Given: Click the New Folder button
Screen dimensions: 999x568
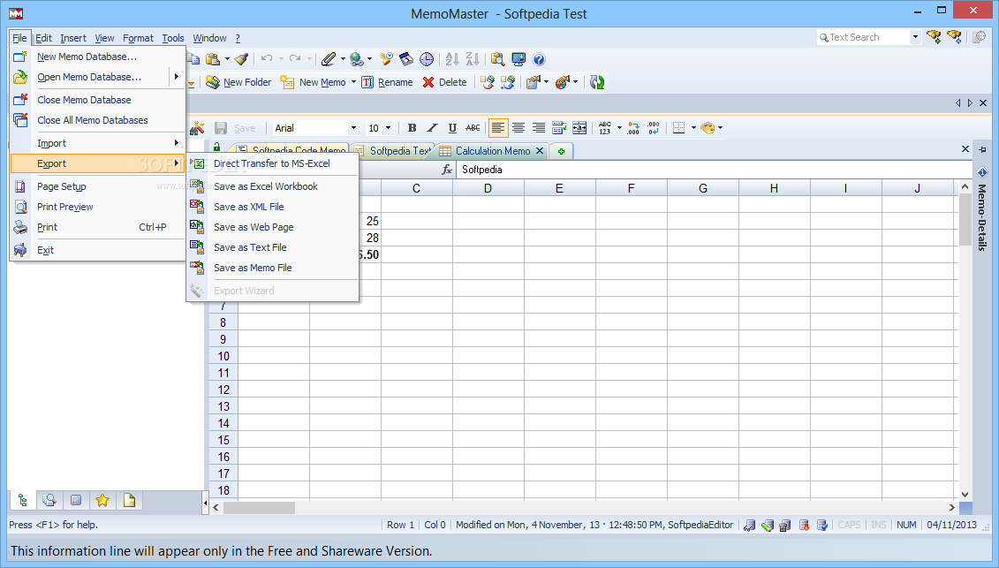Looking at the screenshot, I should pos(238,82).
